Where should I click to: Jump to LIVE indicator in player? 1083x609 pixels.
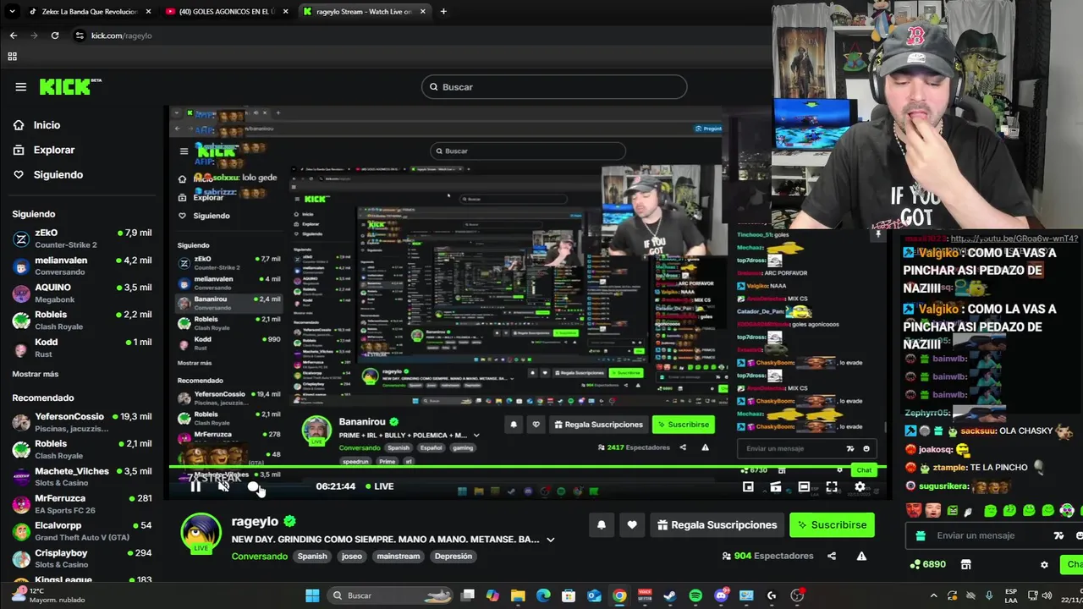[378, 486]
